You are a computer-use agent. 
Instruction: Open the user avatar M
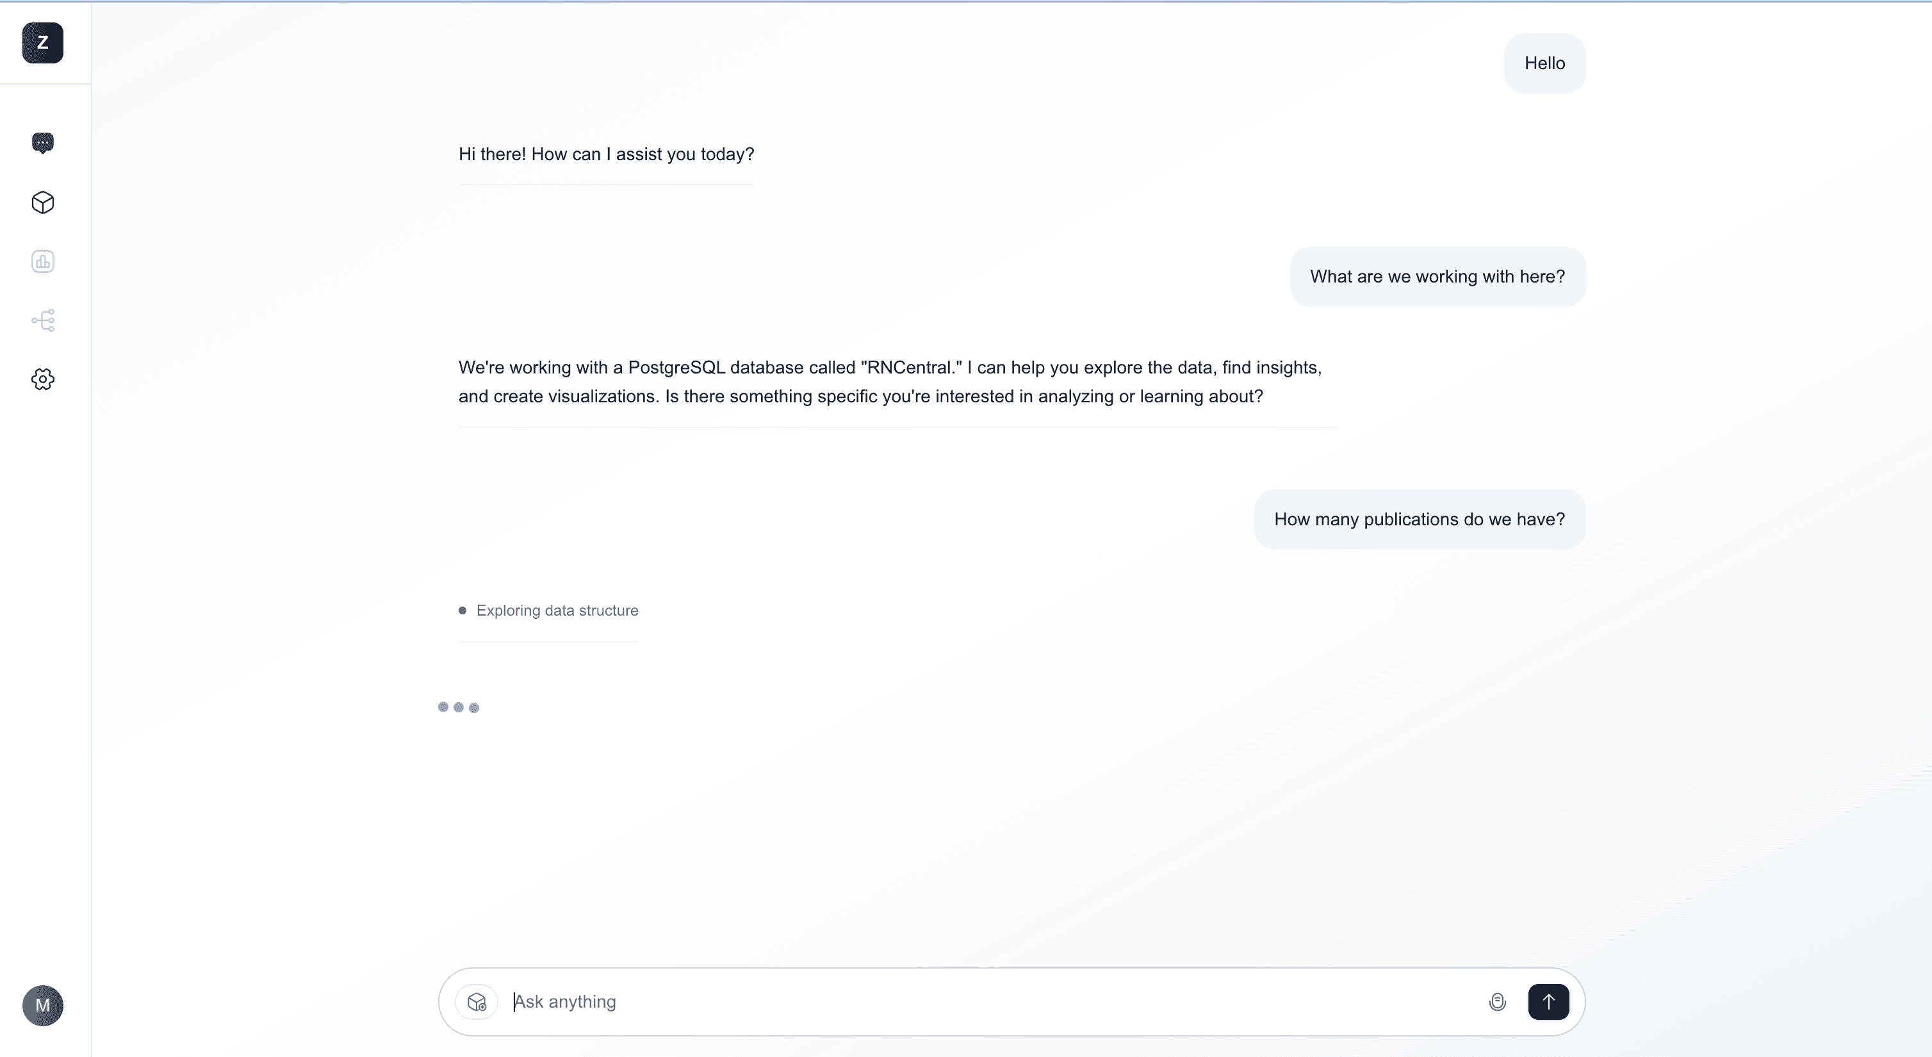point(43,1005)
